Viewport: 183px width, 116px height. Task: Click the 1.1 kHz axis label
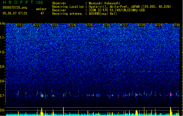pyautogui.click(x=3, y=38)
